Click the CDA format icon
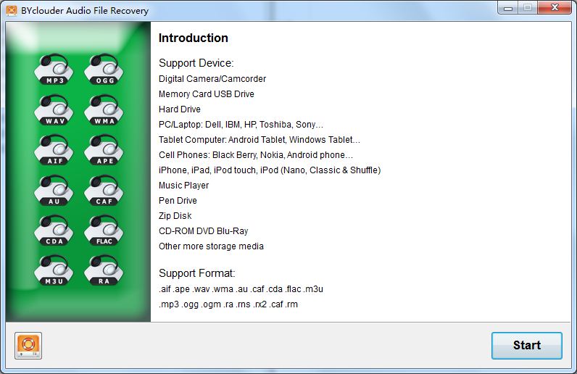Viewport: 577px width, 374px height. click(x=54, y=230)
